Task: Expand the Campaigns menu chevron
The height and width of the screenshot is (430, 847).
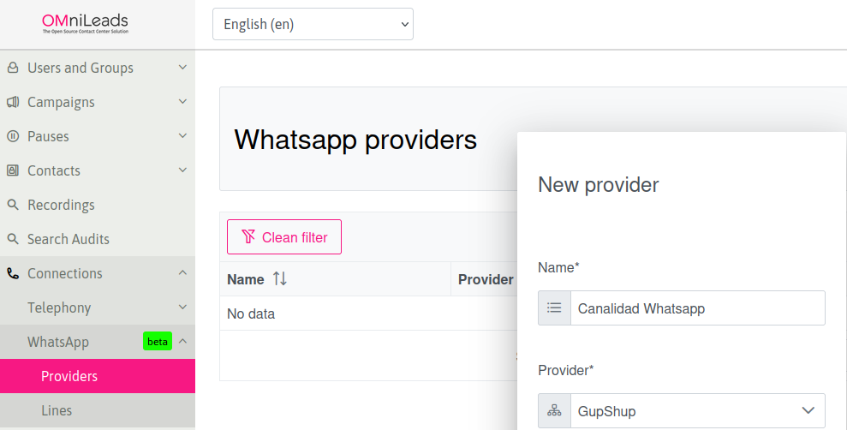Action: (x=182, y=102)
